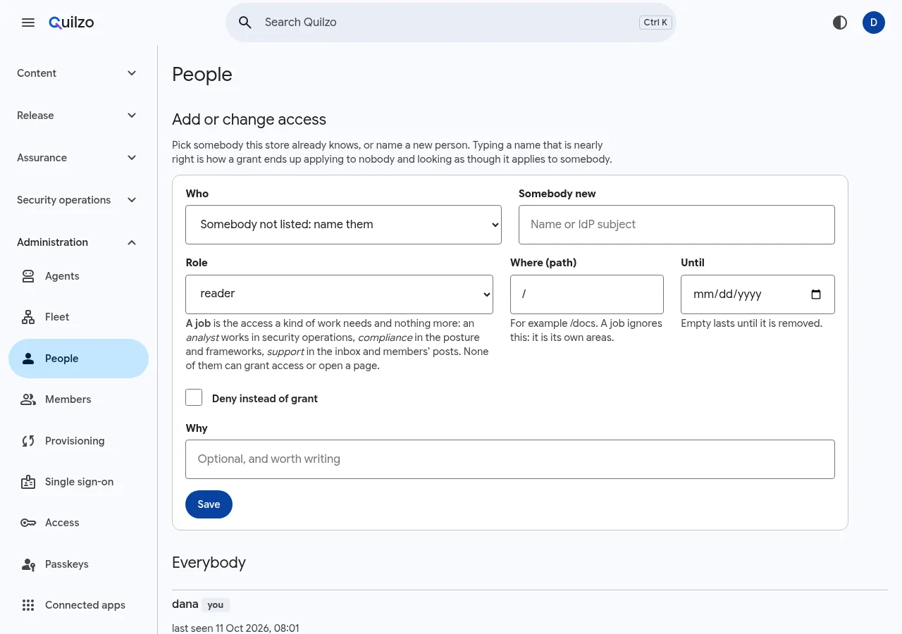Image resolution: width=902 pixels, height=634 pixels.
Task: Go to Fleet page
Action: [79, 317]
